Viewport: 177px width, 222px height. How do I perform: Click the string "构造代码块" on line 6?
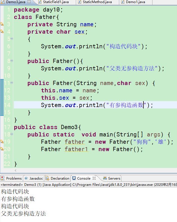pos(123,46)
